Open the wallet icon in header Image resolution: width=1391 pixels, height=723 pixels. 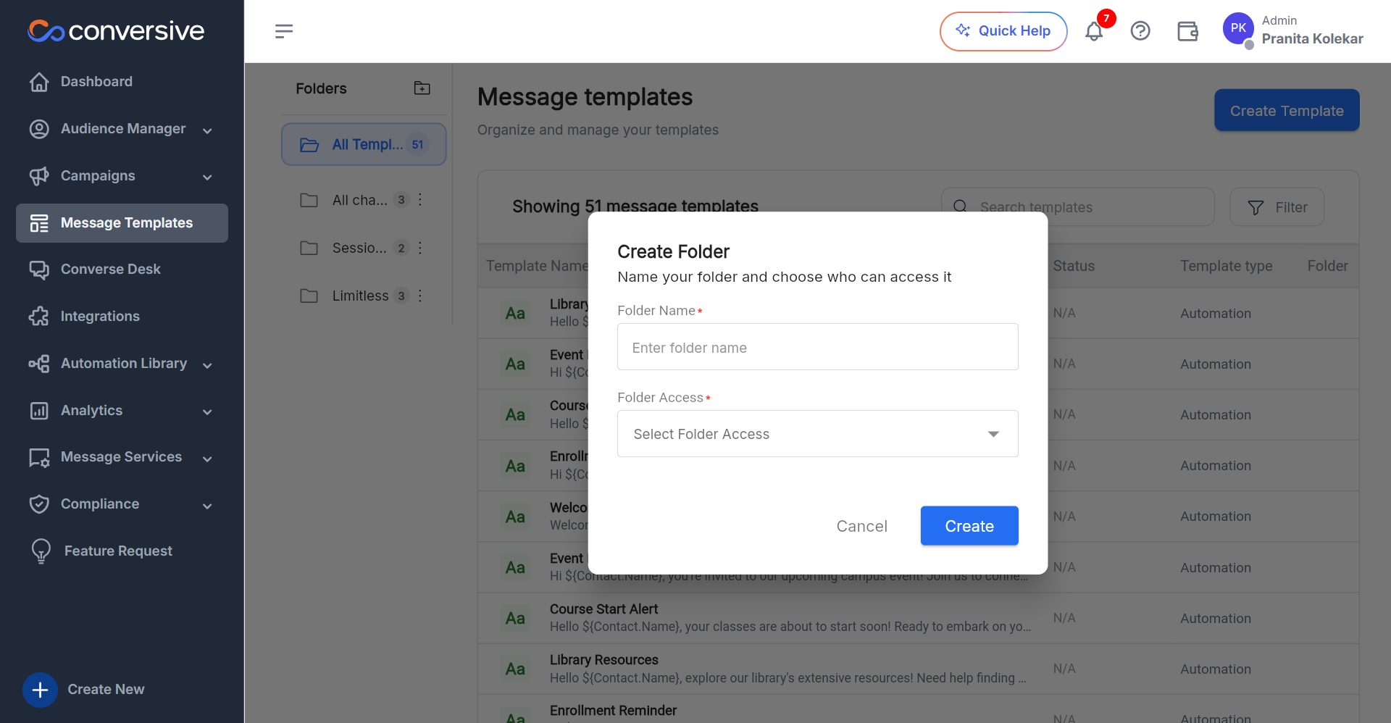click(1187, 31)
